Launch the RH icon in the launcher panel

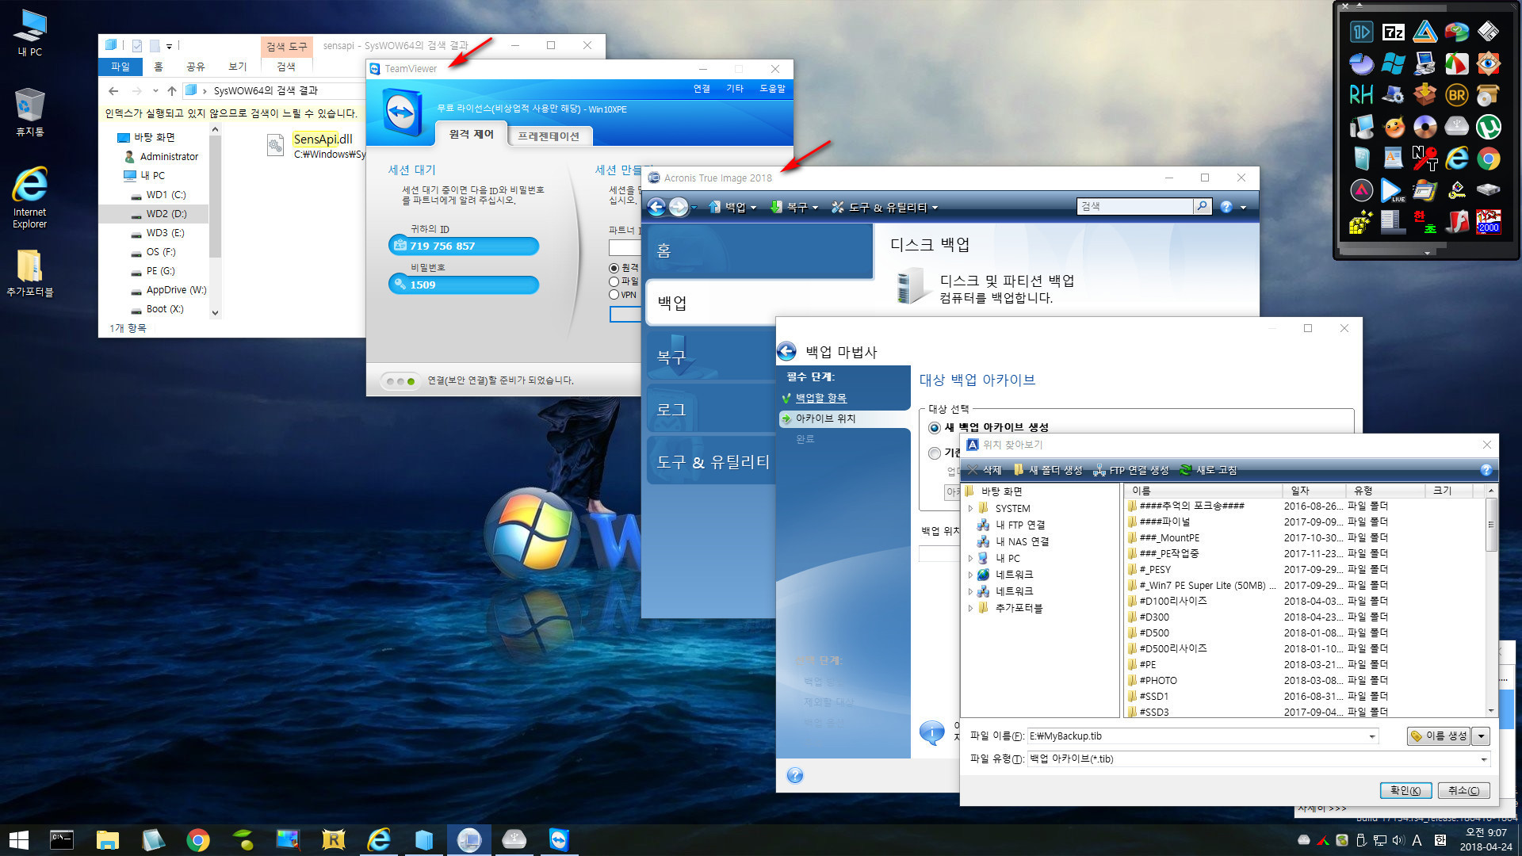click(x=1361, y=95)
